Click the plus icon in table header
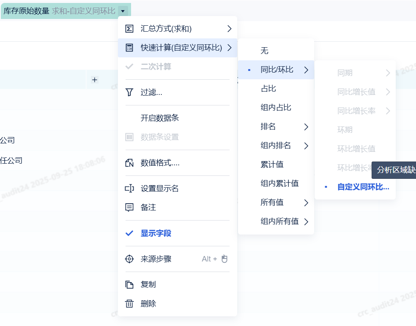This screenshot has width=416, height=326. [94, 80]
